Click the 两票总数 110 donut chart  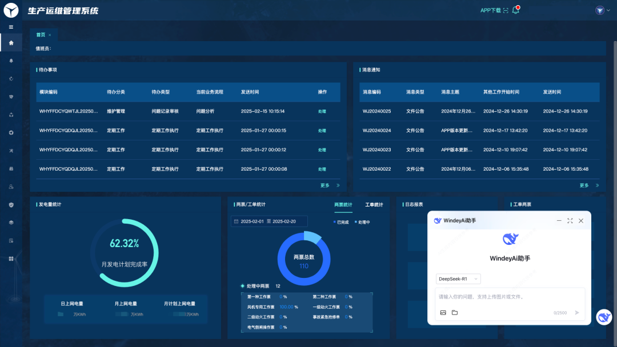[304, 259]
